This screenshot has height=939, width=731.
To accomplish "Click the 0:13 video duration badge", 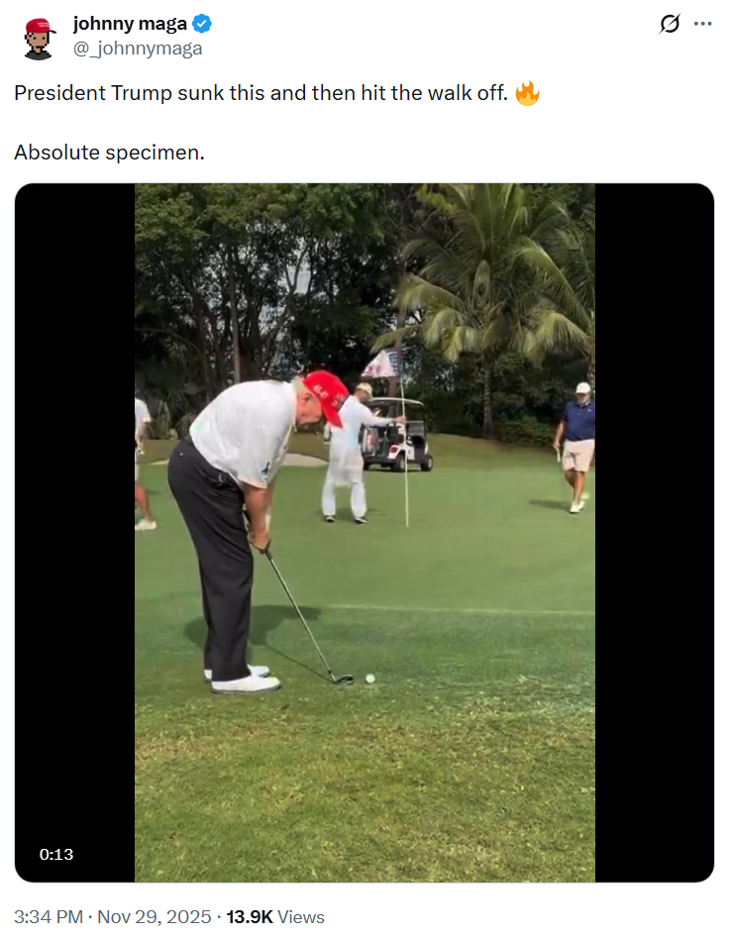I will 56,854.
